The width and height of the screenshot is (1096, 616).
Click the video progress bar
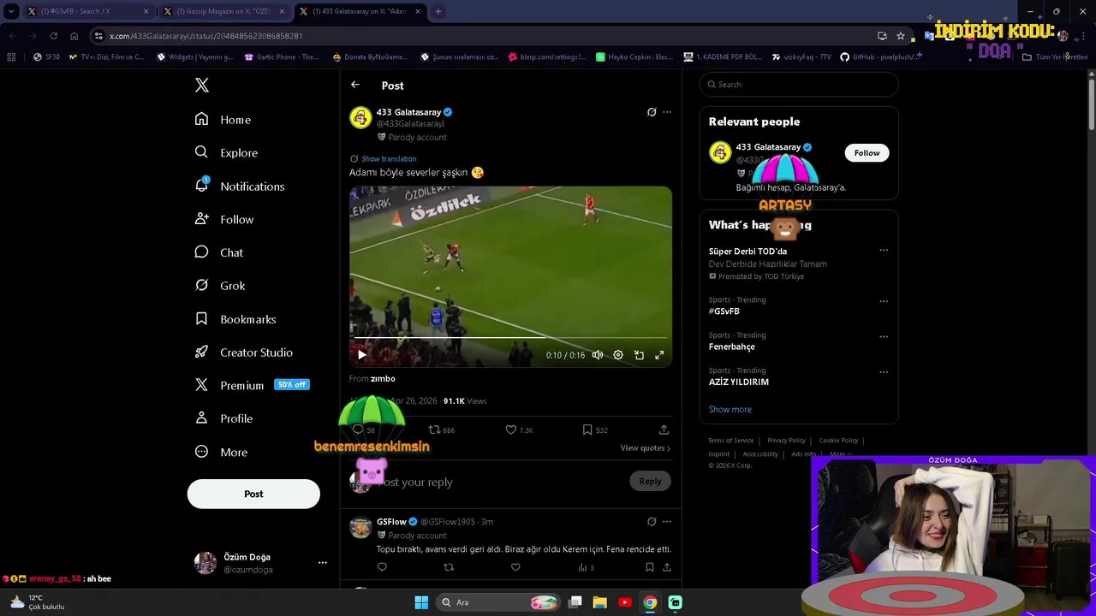click(510, 338)
